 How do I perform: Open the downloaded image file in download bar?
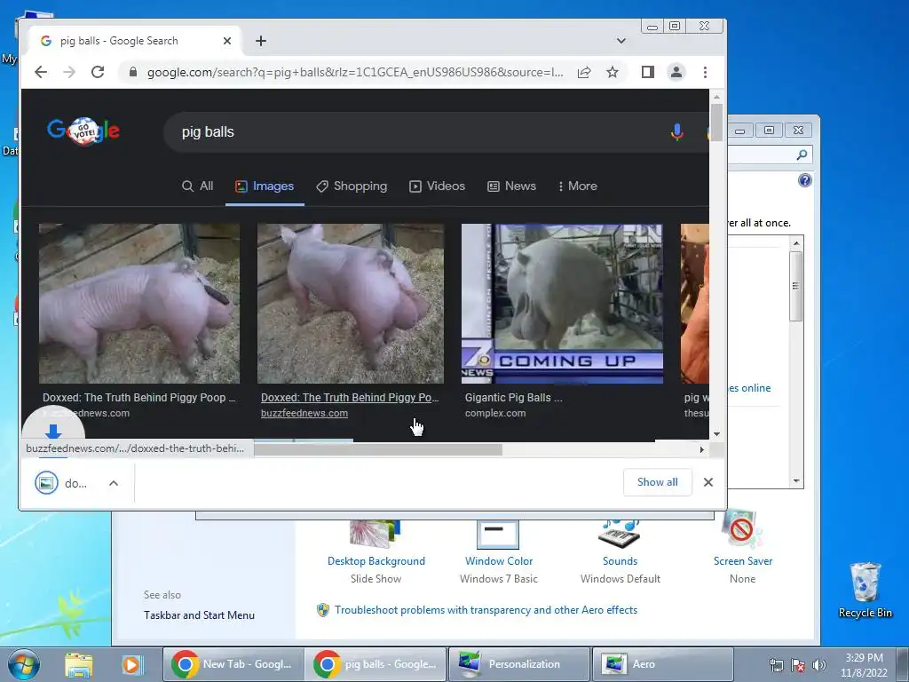[x=63, y=483]
